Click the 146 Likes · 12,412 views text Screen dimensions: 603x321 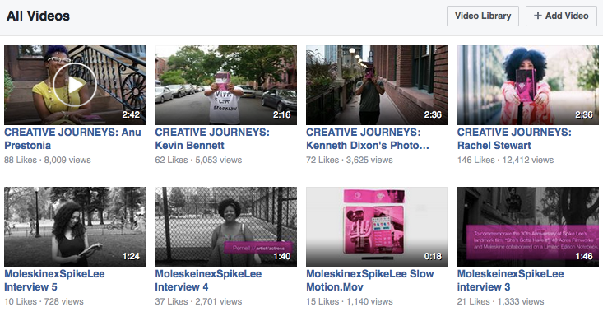pos(505,160)
